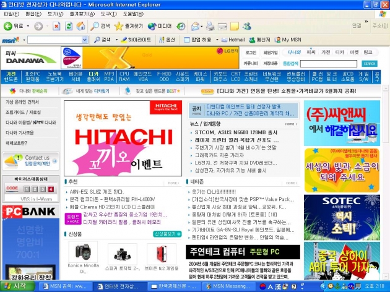390x292 pixels.
Task: Click the 시작 Start button
Action: point(17,286)
